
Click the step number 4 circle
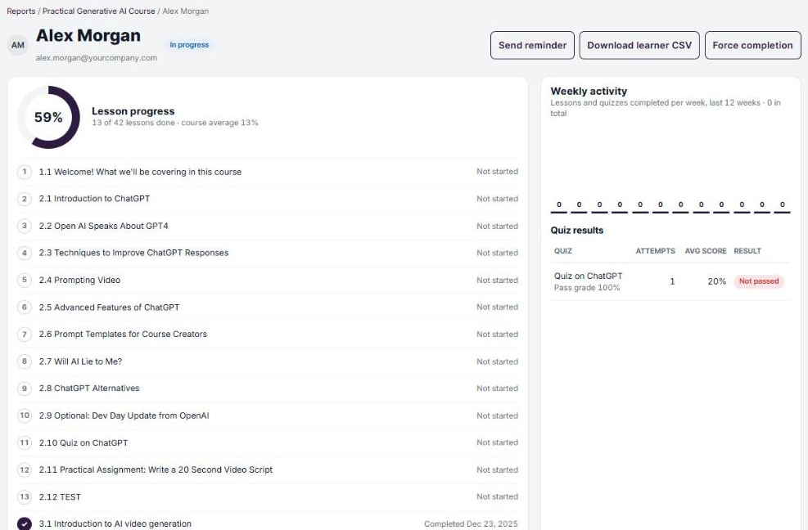pos(25,253)
